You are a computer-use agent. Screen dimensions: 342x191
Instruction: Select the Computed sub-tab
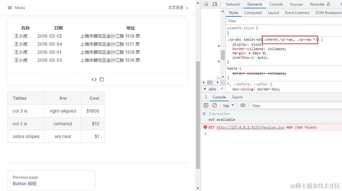coord(253,13)
